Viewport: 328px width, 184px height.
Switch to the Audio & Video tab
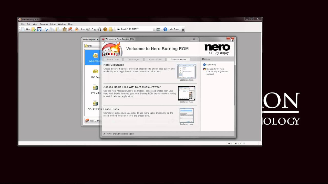155,60
